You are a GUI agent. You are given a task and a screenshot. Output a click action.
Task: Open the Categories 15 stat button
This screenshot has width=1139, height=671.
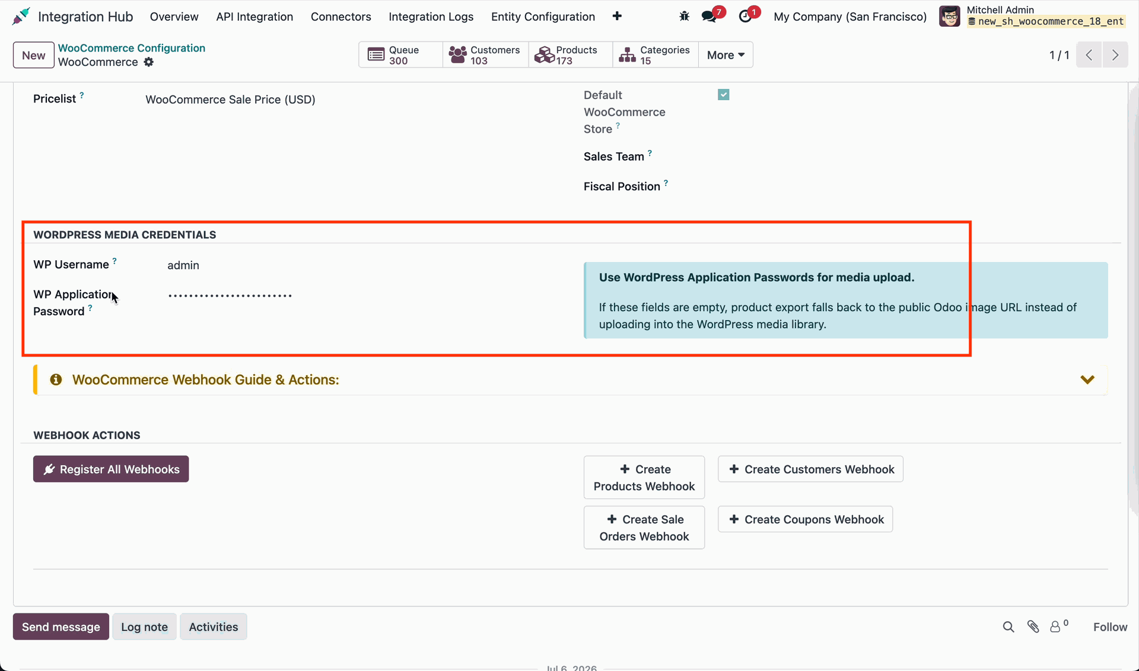656,55
